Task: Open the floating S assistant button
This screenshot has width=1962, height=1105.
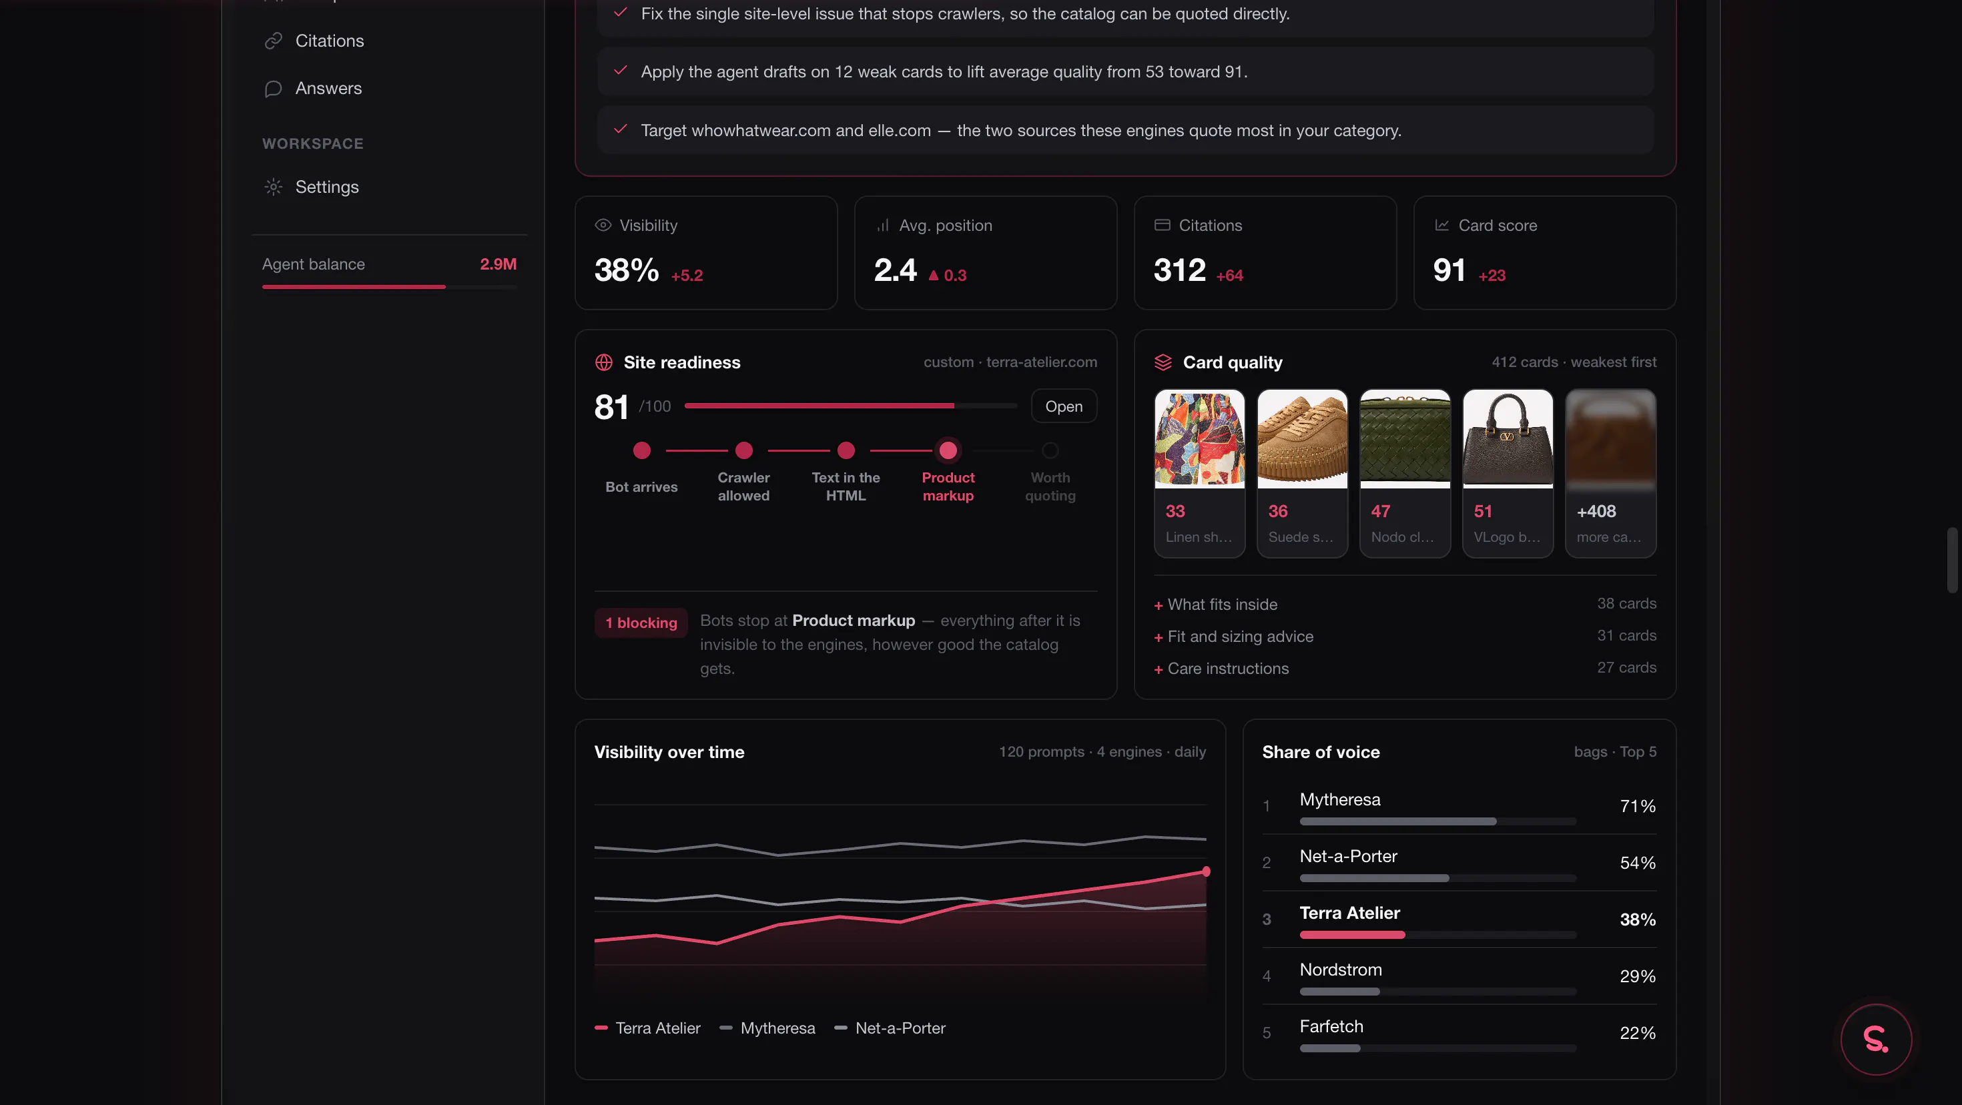Action: point(1876,1040)
